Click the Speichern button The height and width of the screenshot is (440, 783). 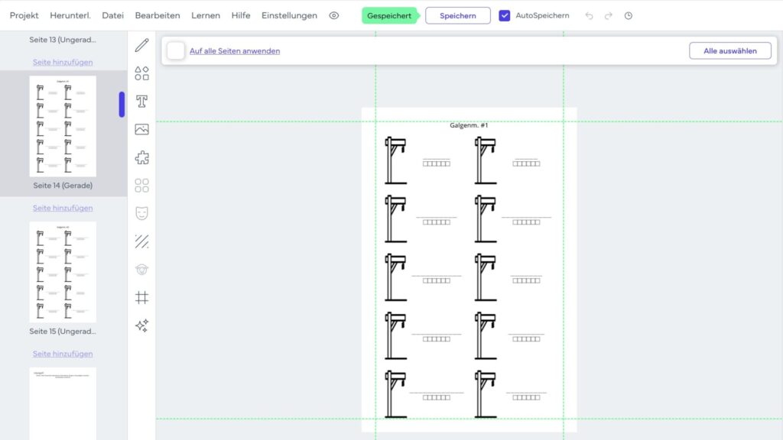(x=458, y=15)
